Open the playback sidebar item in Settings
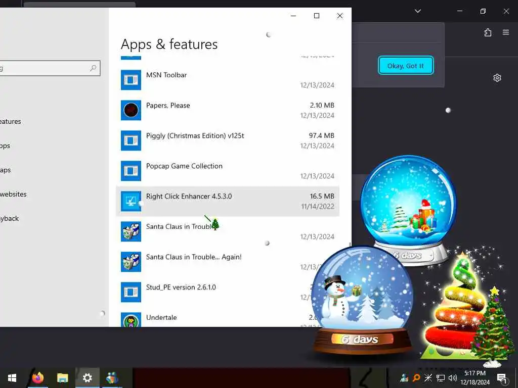This screenshot has width=518, height=388. click(10, 218)
